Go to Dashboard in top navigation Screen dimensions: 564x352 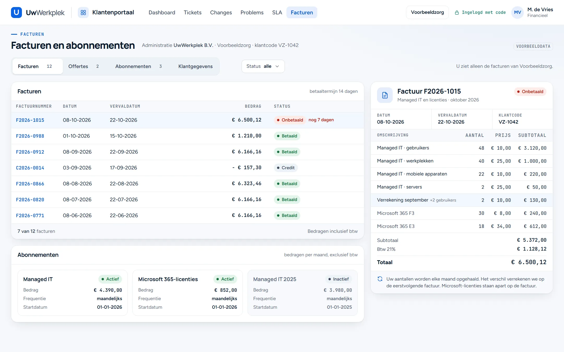[x=162, y=13]
